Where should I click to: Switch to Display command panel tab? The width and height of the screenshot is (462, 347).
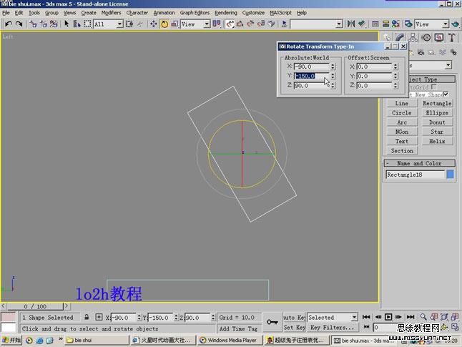point(439,37)
